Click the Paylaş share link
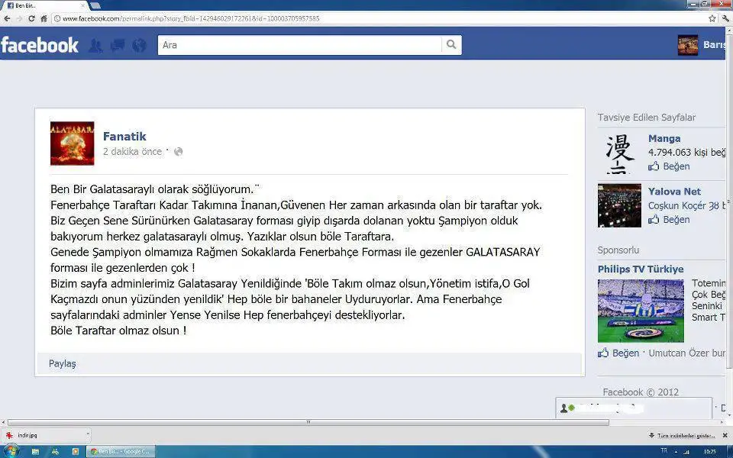733x458 pixels. tap(62, 363)
